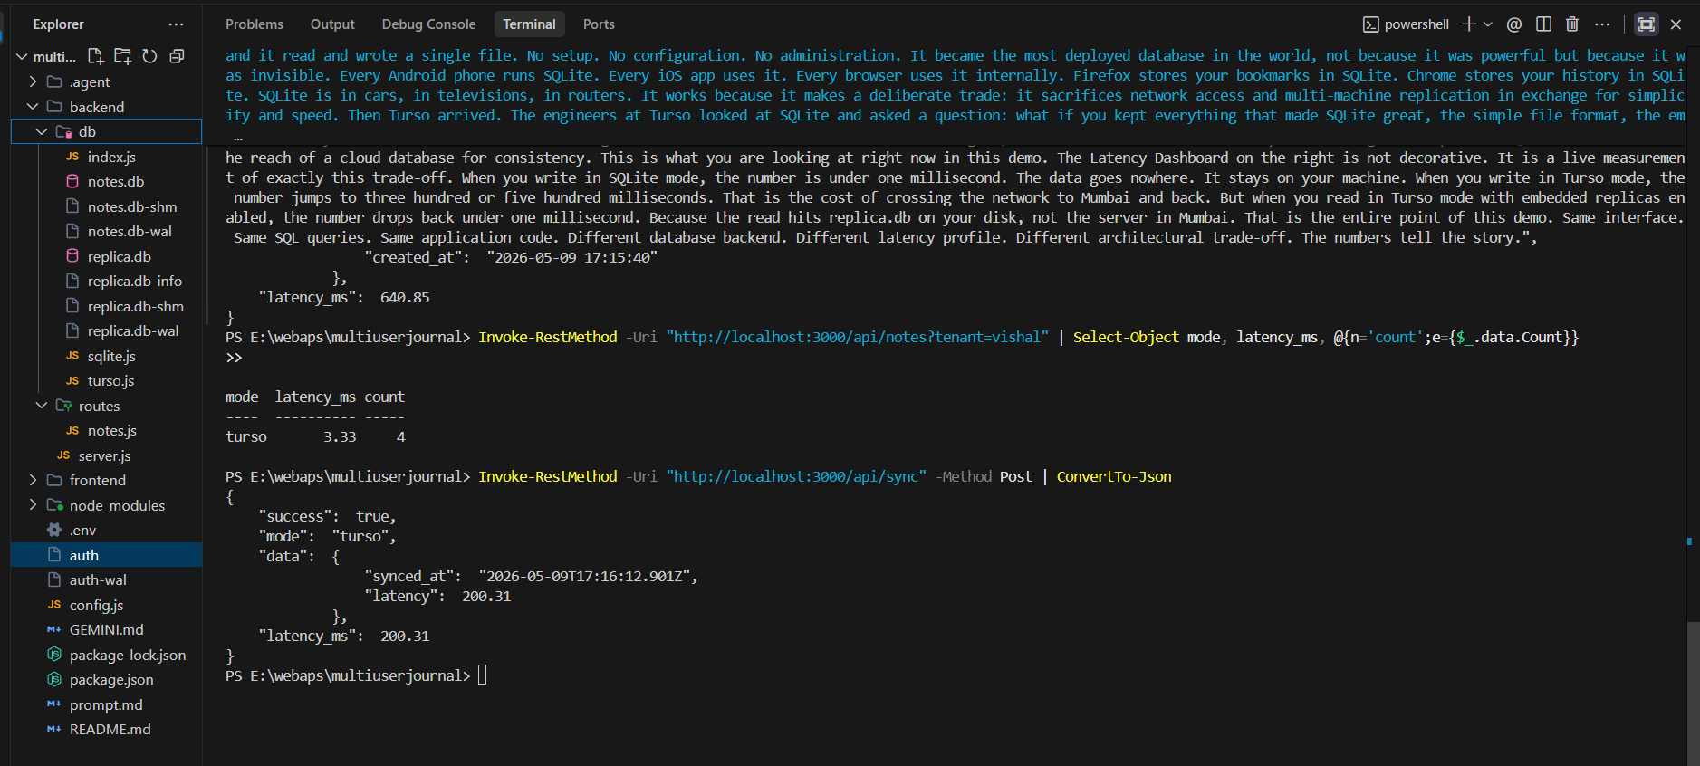1700x766 pixels.
Task: Open terminal panel more actions menu
Action: point(1602,24)
